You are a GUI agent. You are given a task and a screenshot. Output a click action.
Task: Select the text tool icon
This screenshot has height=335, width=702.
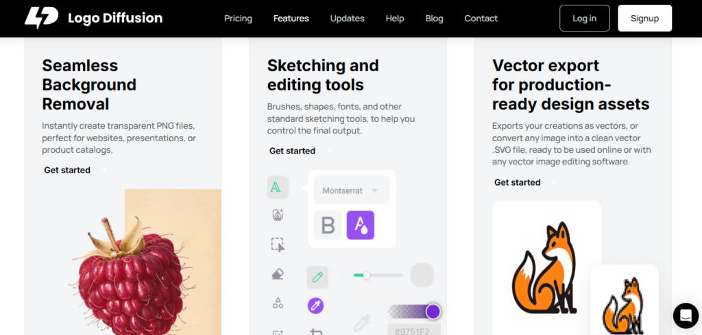click(x=276, y=187)
